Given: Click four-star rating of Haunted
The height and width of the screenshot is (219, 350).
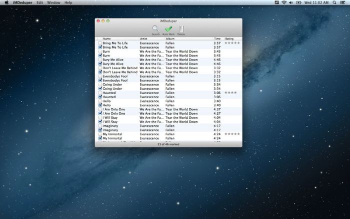Looking at the screenshot, I should (230, 93).
